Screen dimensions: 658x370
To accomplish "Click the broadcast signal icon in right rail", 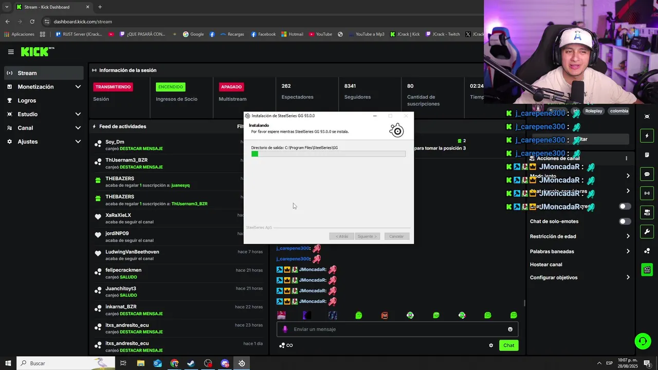I will [647, 193].
